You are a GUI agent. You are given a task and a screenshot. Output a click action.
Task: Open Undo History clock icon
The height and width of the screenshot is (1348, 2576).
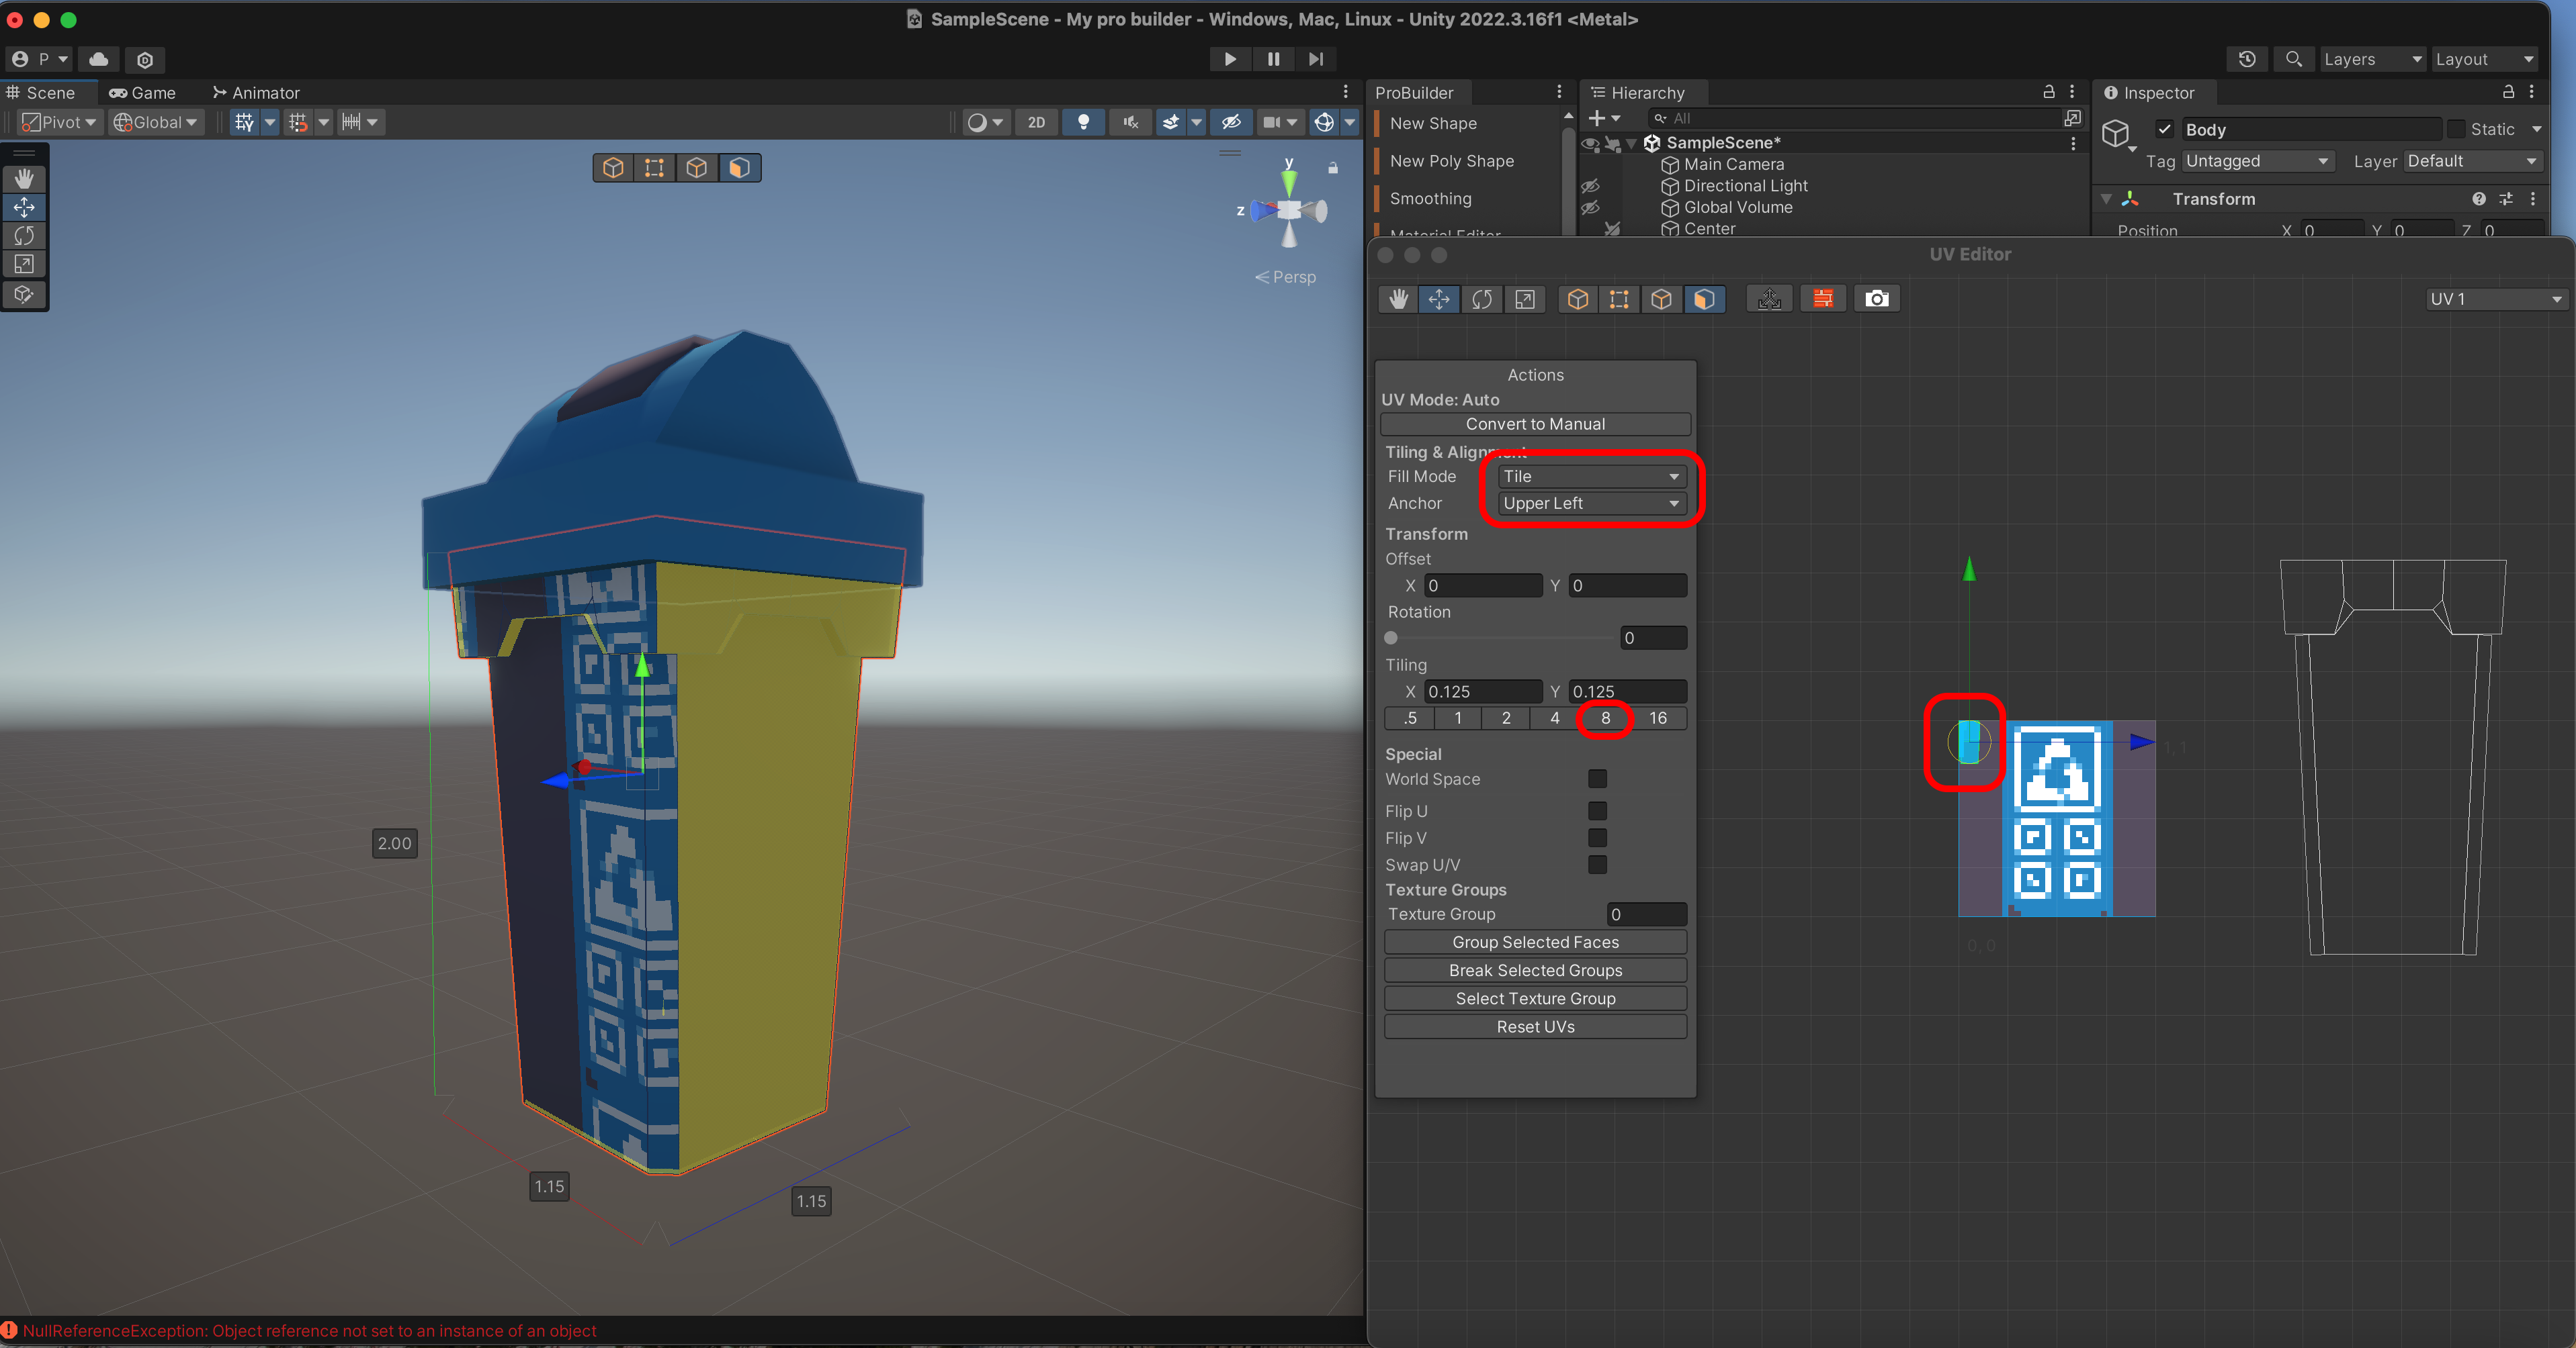pyautogui.click(x=2247, y=59)
